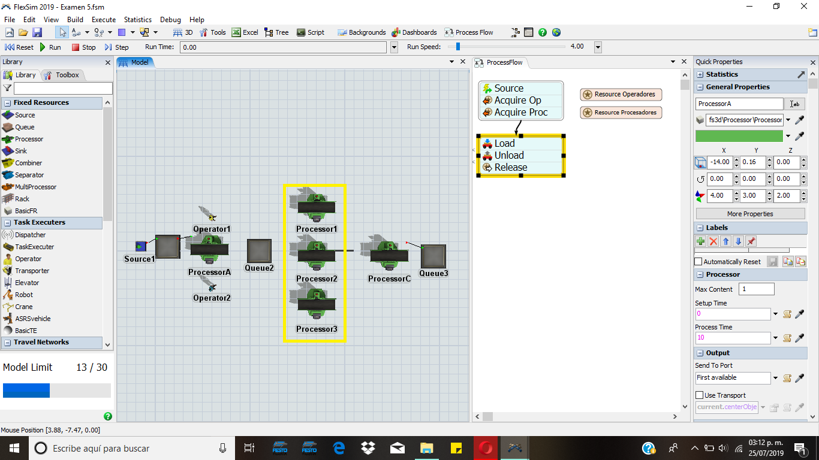The height and width of the screenshot is (460, 819).
Task: Open the Dashboards toolbar menu
Action: point(414,32)
